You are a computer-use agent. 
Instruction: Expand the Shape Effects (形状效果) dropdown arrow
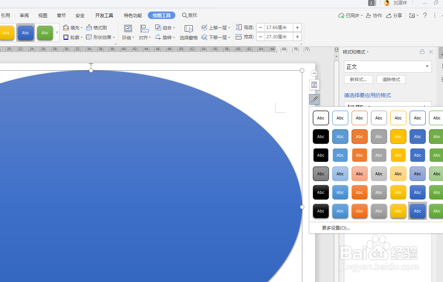[114, 37]
